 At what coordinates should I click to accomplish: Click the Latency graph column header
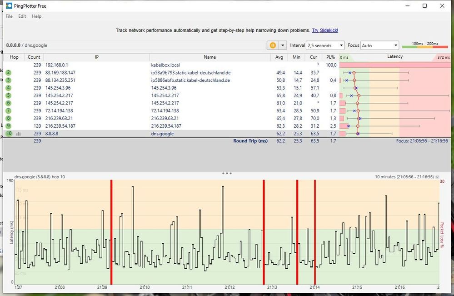click(x=395, y=57)
